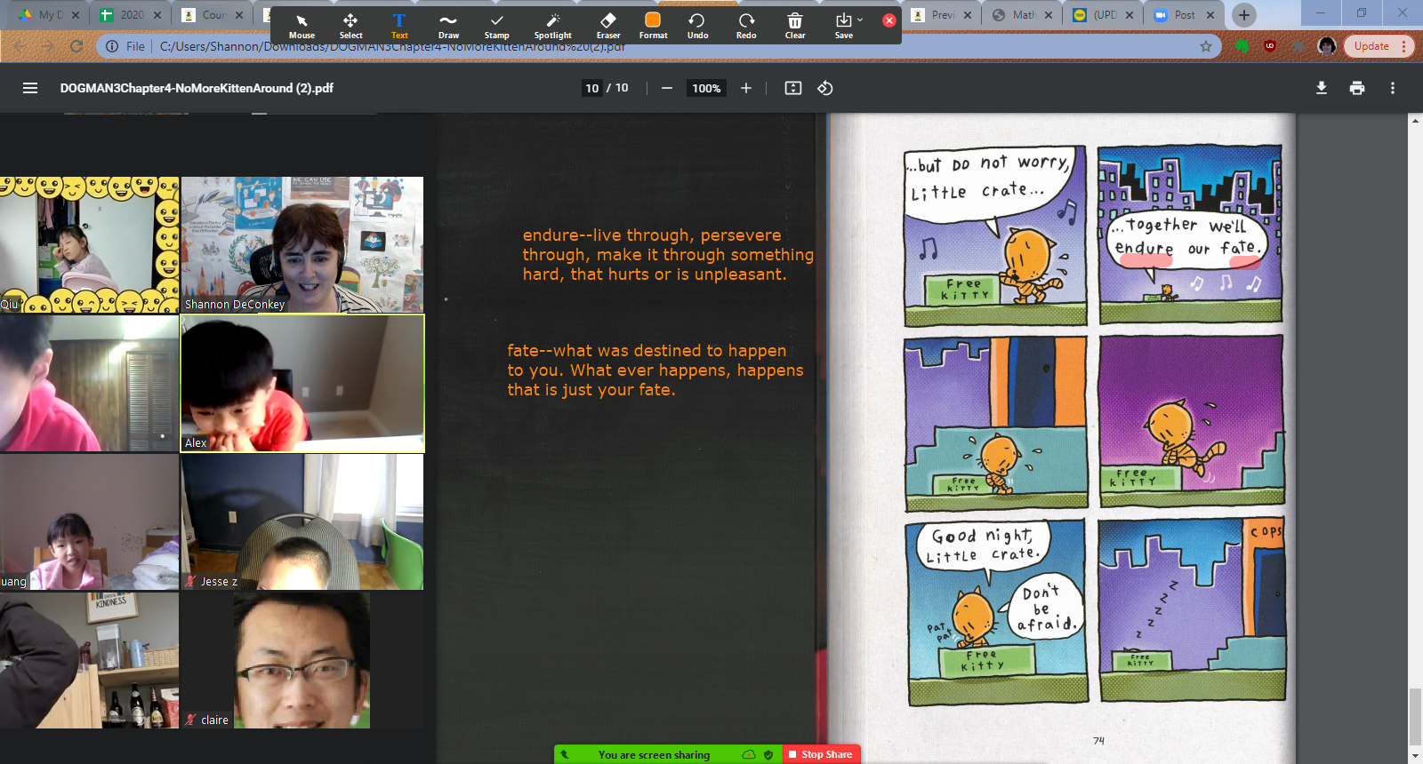Click the Chrome Update button
The width and height of the screenshot is (1423, 764).
1379,46
